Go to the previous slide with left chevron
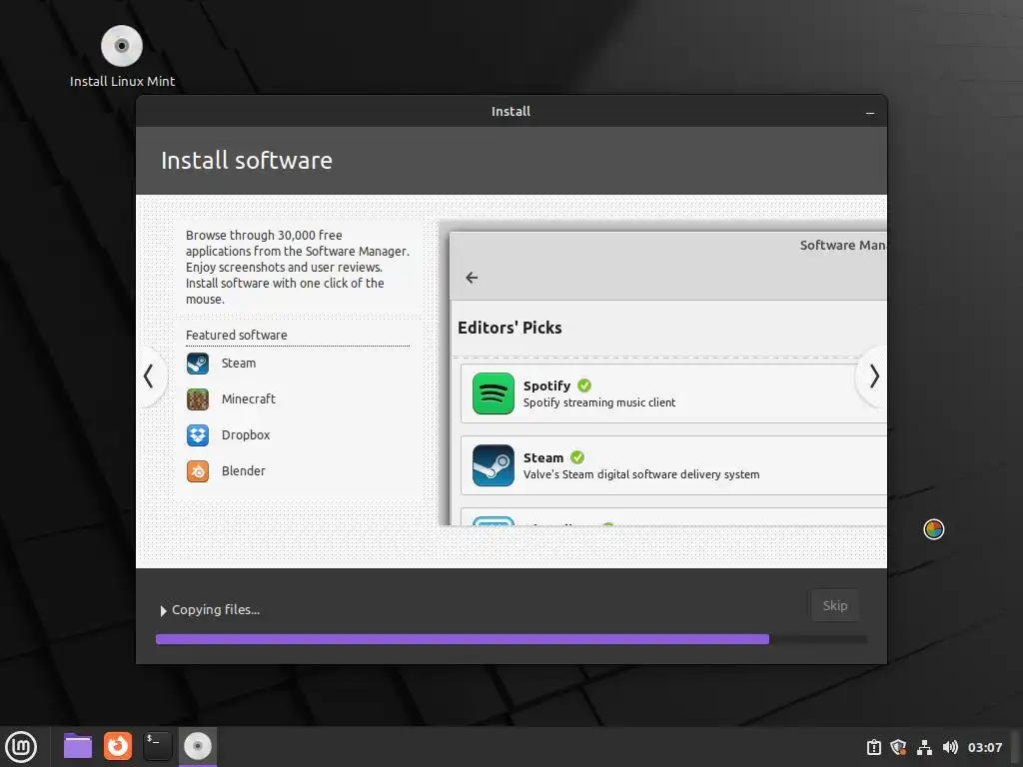 [x=149, y=377]
